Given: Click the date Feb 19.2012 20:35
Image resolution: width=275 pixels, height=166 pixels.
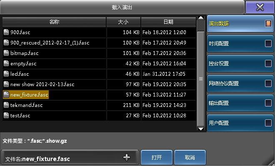Looking at the screenshot, I should pos(164,84).
